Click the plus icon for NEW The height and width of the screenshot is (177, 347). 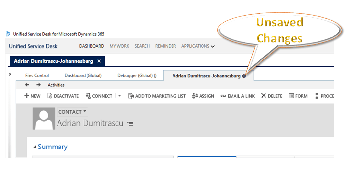27,96
